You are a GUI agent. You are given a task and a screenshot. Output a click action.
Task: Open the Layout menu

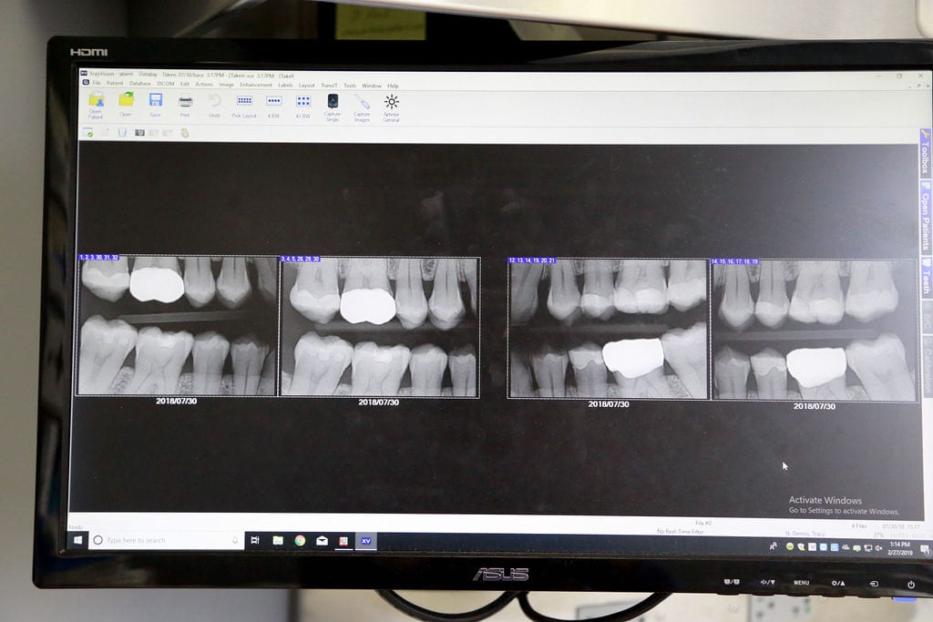(306, 85)
